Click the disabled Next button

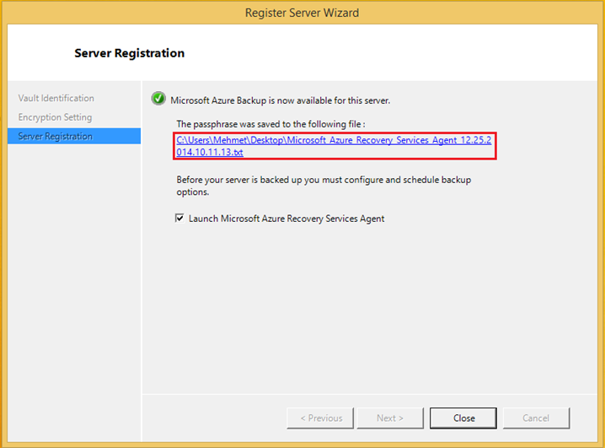(390, 418)
